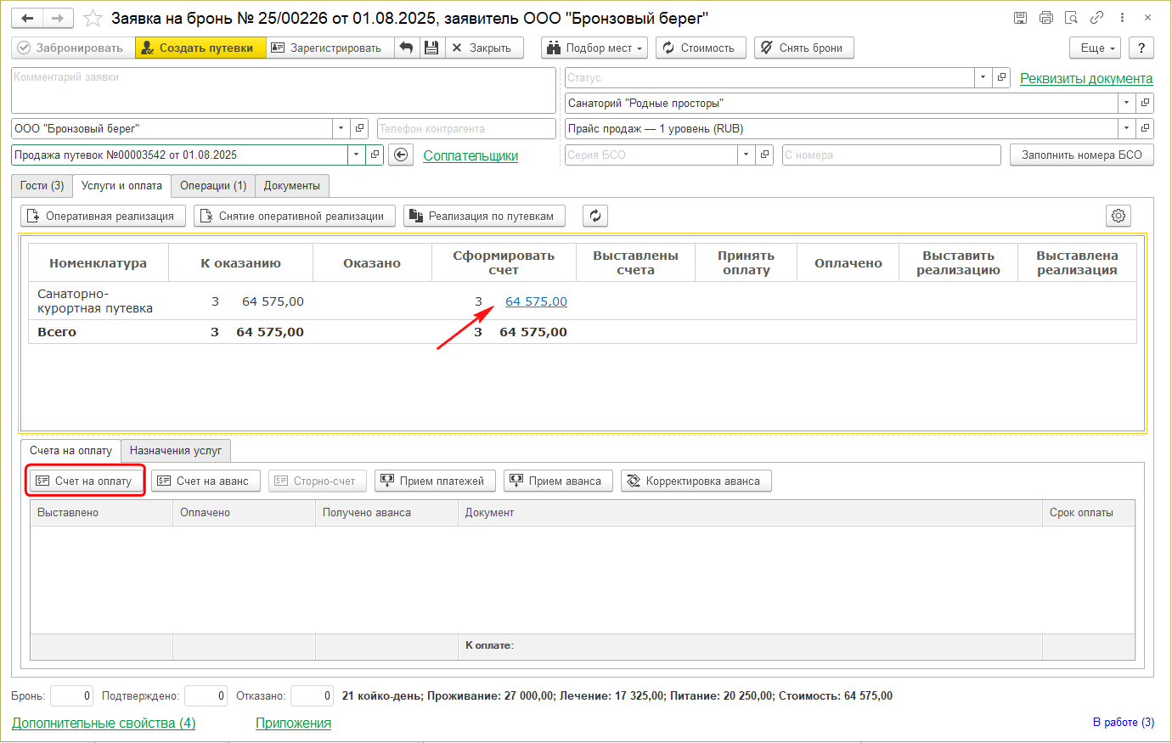
Task: Click into the Комментарий заявки field
Action: click(x=283, y=90)
